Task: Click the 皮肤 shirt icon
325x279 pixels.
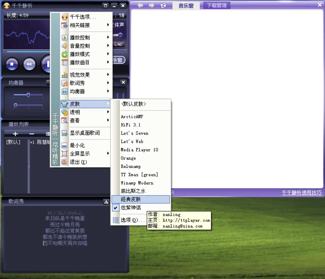Action: [64, 104]
